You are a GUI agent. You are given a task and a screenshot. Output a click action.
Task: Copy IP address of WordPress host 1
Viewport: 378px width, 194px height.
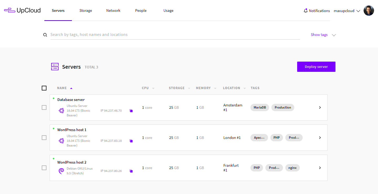[131, 141]
